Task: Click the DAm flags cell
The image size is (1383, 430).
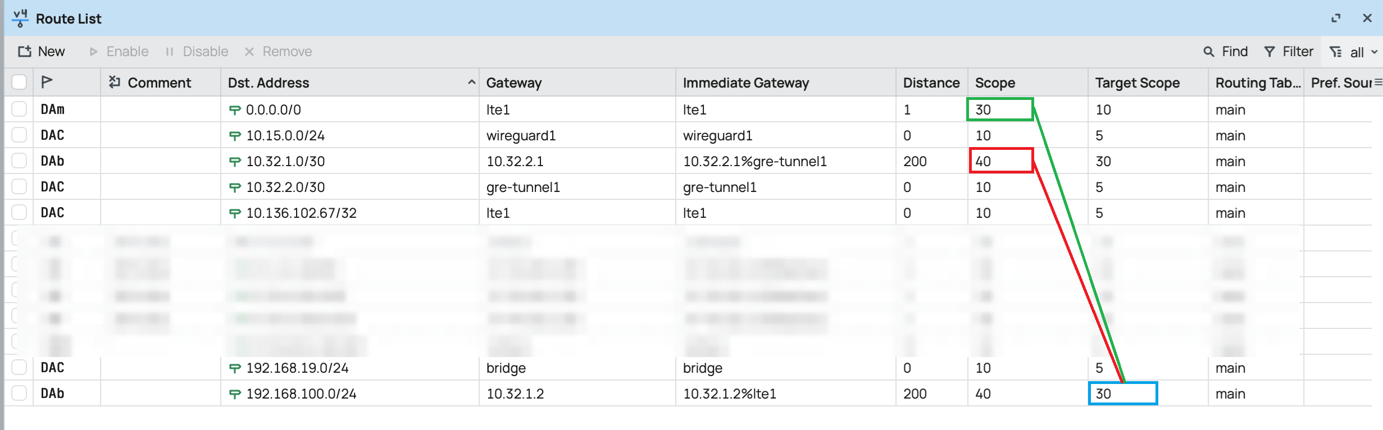Action: [66, 109]
